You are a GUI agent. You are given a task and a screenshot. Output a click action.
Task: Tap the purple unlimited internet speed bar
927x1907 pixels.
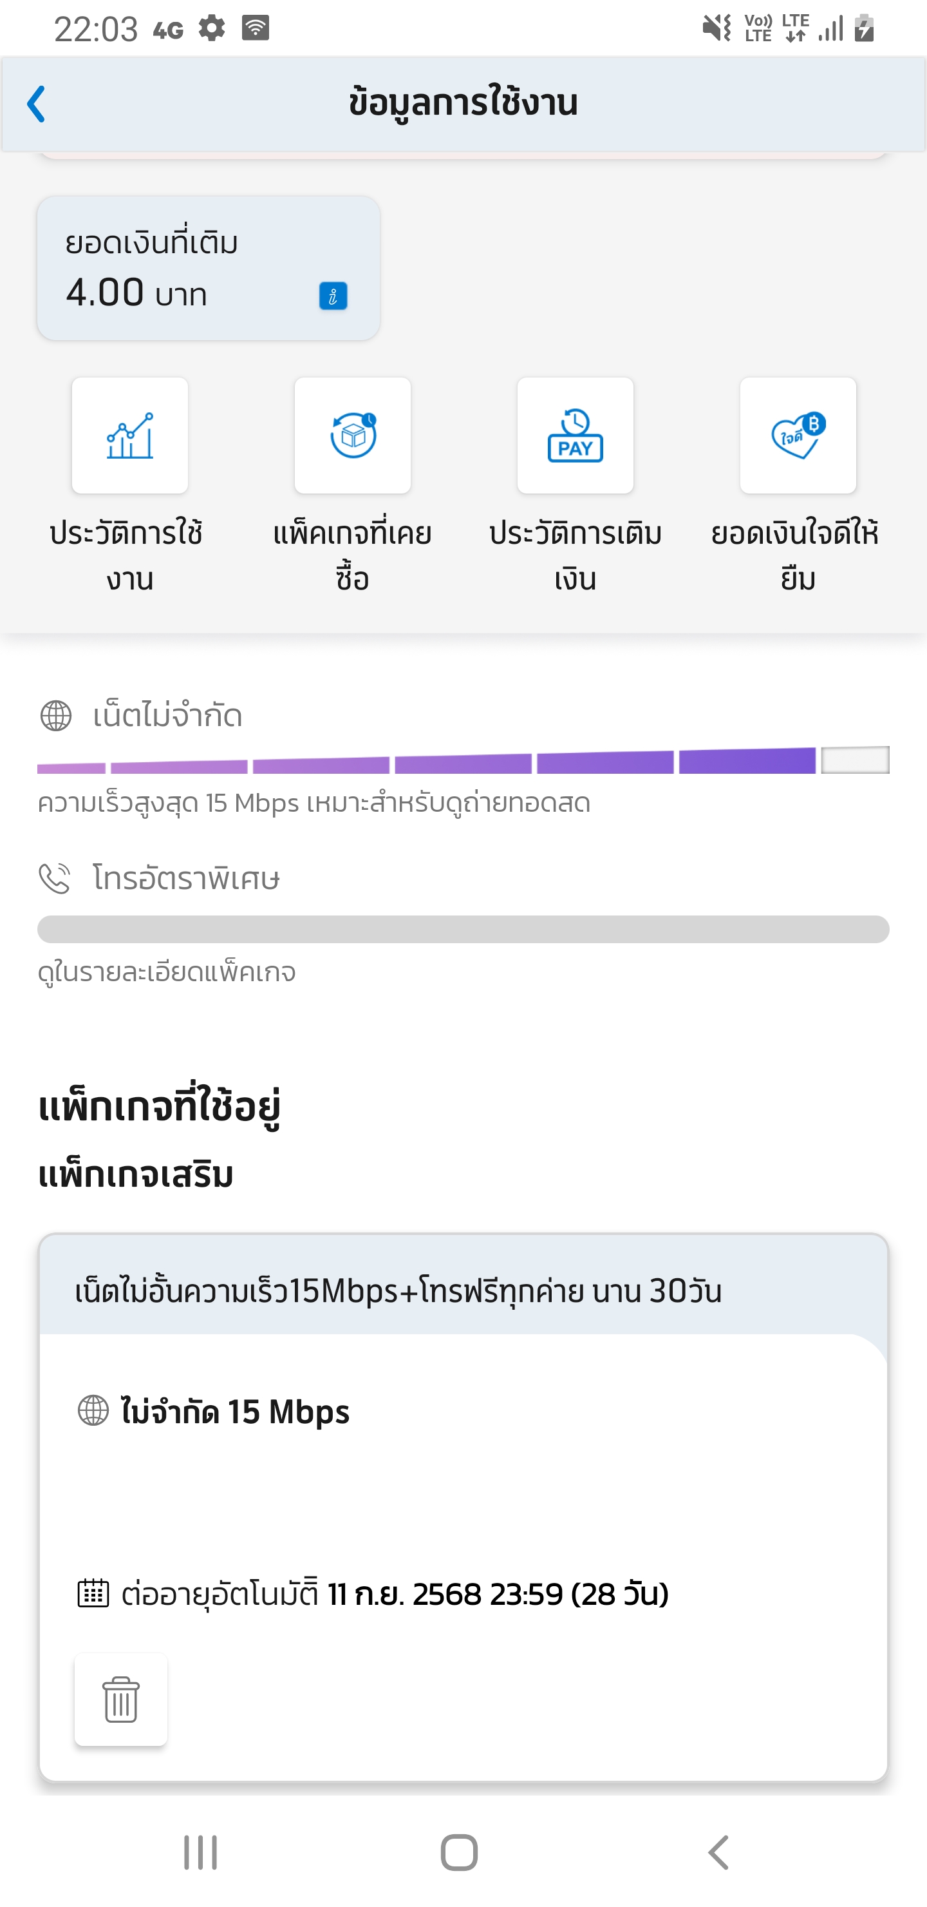[463, 760]
